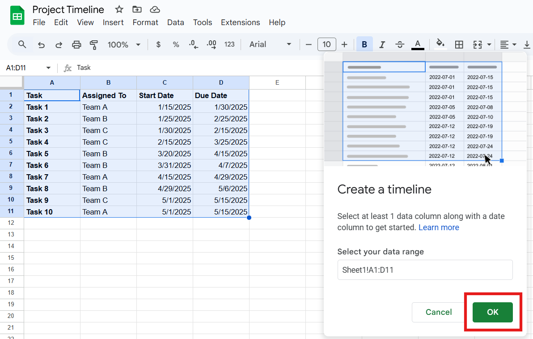The height and width of the screenshot is (339, 533).
Task: Click the print icon
Action: click(76, 44)
